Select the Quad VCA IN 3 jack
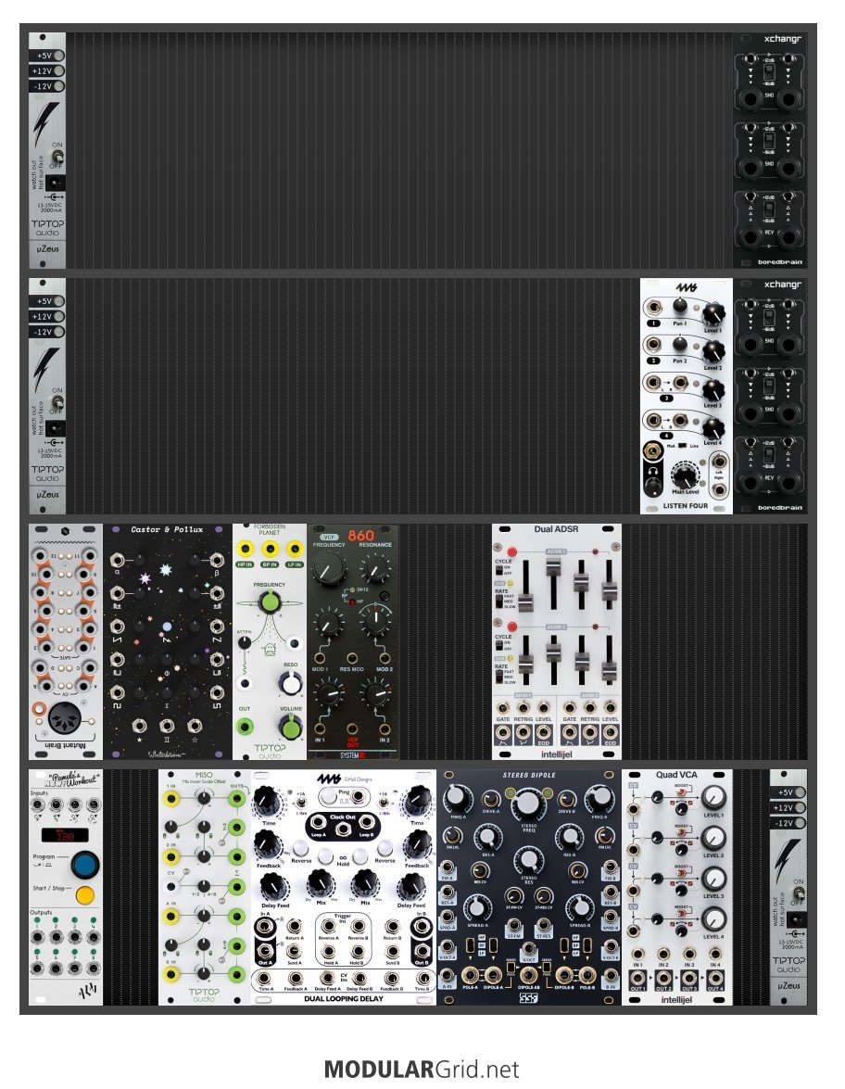 click(688, 955)
